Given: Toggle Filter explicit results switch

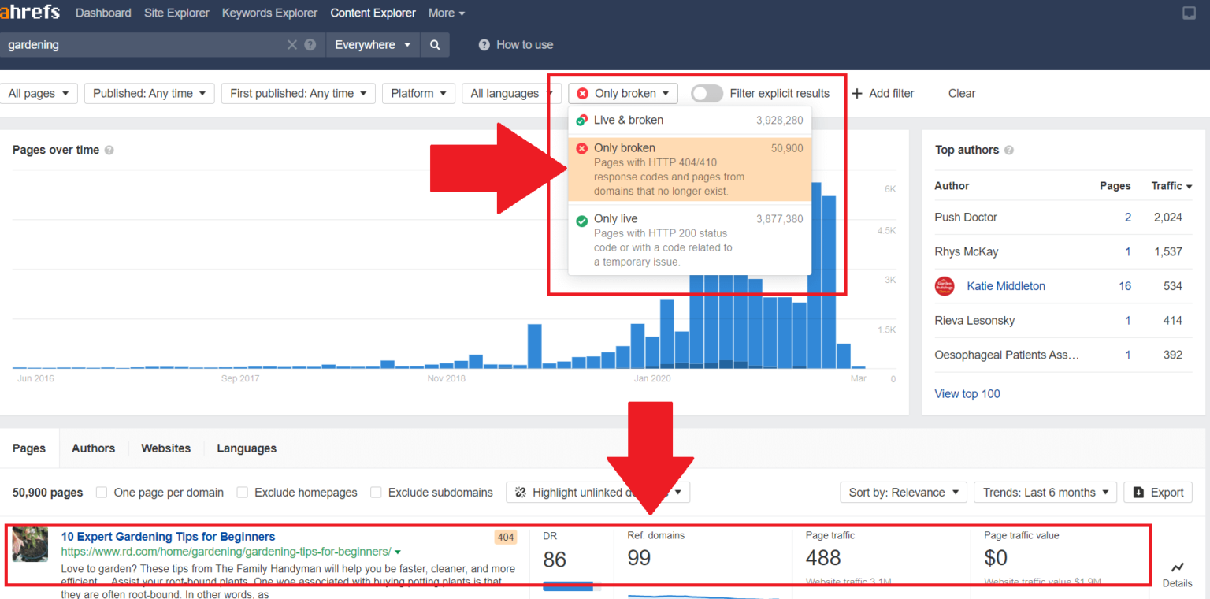Looking at the screenshot, I should (707, 93).
